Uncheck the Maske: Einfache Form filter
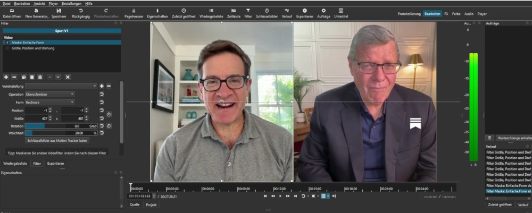The height and width of the screenshot is (213, 532). [x=7, y=42]
